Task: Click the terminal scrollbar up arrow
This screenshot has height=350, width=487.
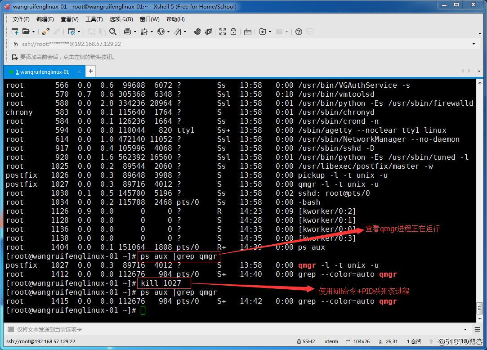Action: [x=479, y=82]
